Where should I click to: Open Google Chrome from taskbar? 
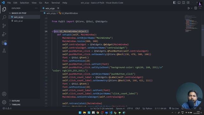(x=98, y=113)
